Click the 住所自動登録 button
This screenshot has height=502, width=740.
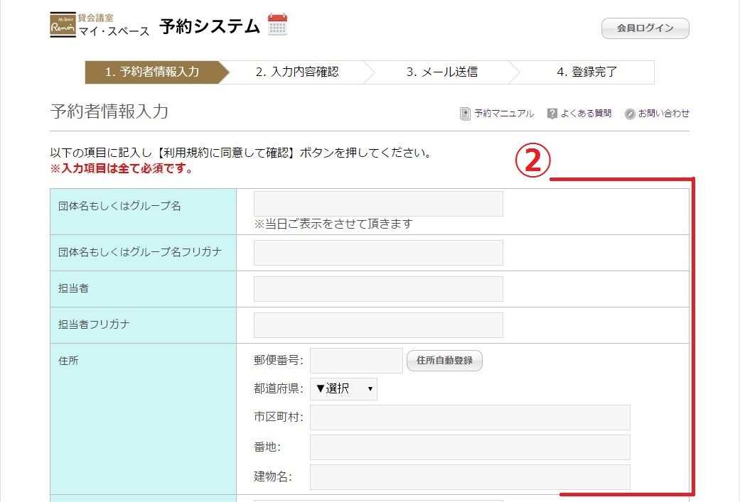coord(444,361)
